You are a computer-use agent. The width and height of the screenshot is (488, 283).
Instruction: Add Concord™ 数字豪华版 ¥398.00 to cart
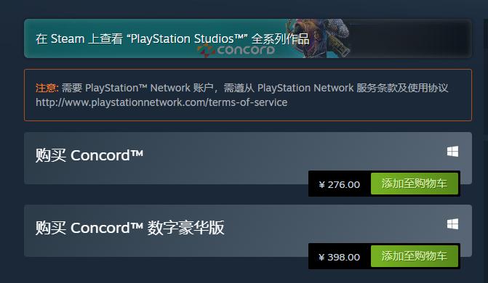point(415,256)
